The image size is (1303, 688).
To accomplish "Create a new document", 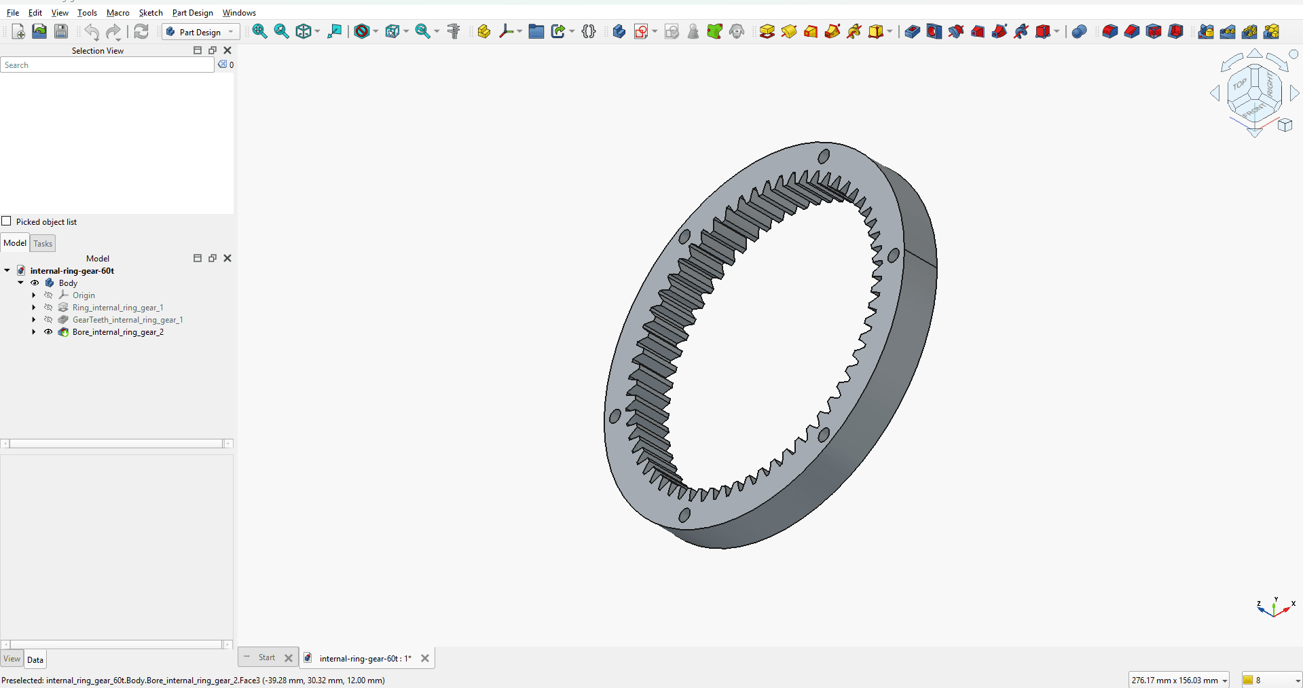I will 18,31.
